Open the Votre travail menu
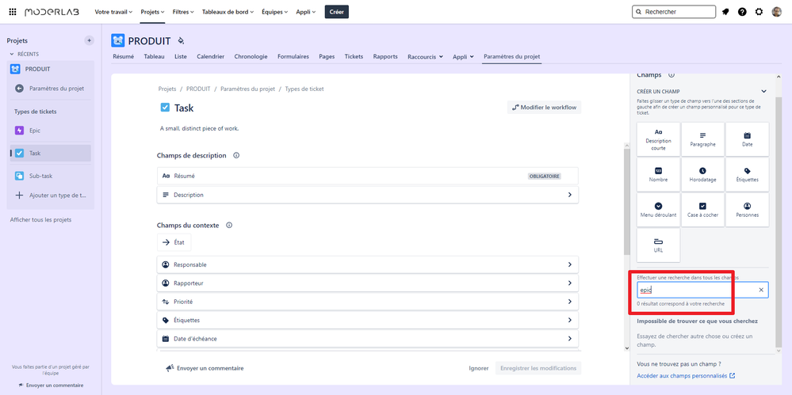The height and width of the screenshot is (395, 792). 113,12
